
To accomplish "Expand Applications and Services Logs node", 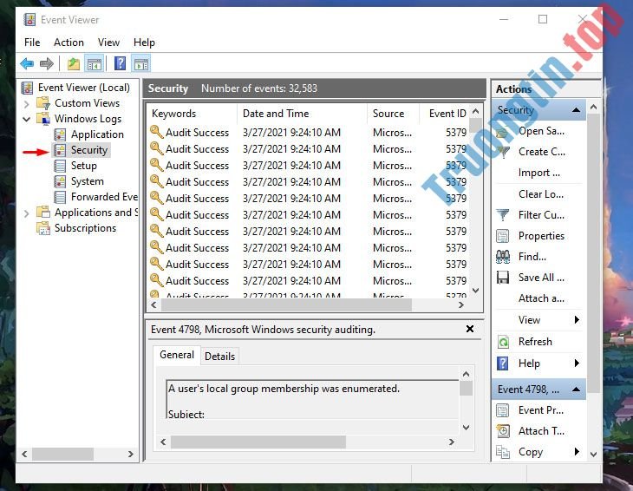I will pos(27,213).
